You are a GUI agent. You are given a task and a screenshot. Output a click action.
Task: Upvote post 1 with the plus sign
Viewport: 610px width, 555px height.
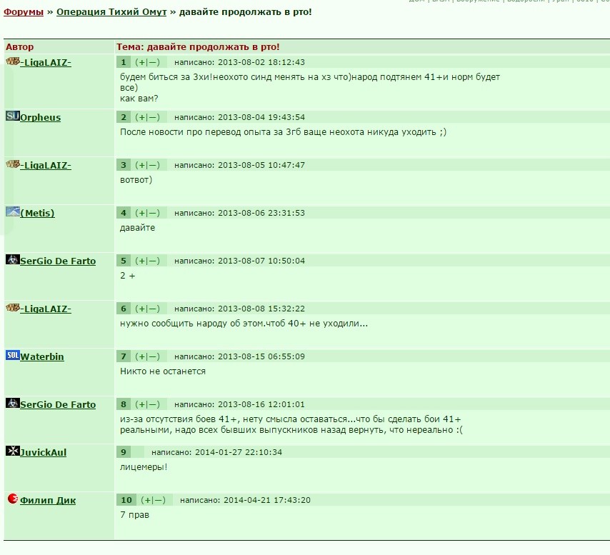click(x=142, y=62)
